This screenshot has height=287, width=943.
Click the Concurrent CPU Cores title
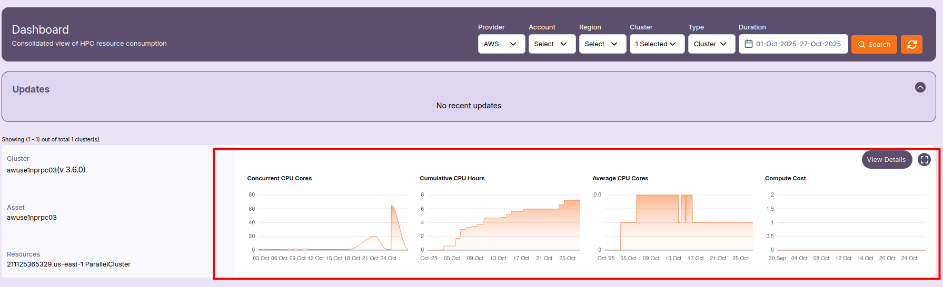(280, 179)
